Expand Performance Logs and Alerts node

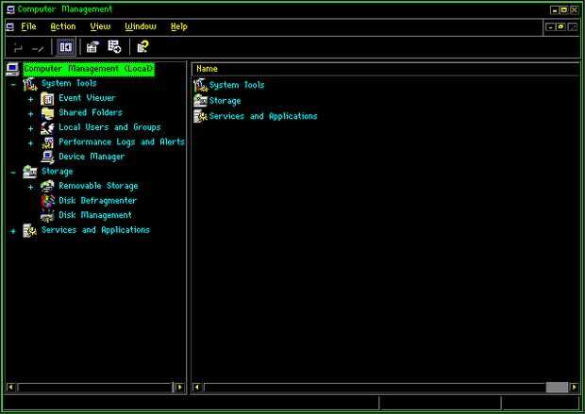(30, 143)
